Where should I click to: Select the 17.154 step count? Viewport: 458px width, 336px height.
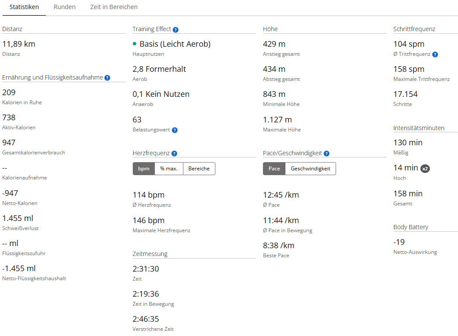click(405, 94)
